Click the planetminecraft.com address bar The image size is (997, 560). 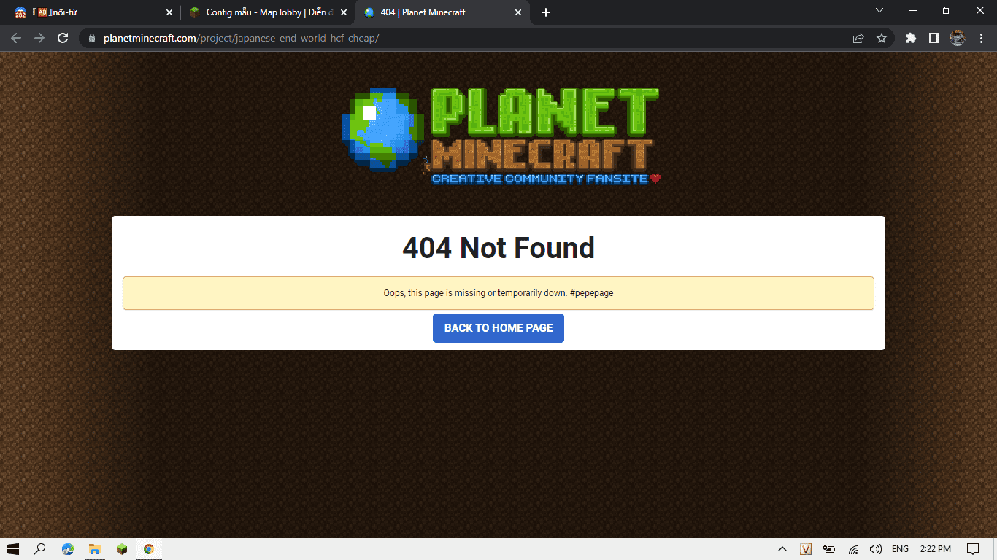(x=467, y=38)
